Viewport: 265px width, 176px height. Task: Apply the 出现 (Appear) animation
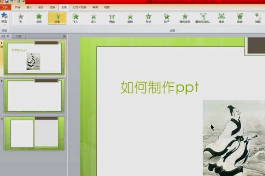coord(39,18)
